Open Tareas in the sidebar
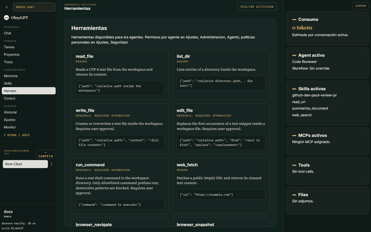The image size is (371, 232). pos(29,47)
